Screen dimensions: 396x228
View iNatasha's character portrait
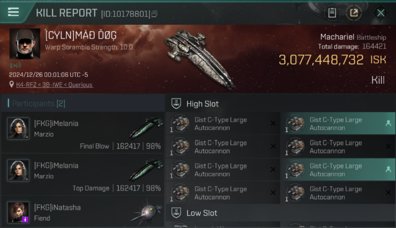(x=18, y=212)
